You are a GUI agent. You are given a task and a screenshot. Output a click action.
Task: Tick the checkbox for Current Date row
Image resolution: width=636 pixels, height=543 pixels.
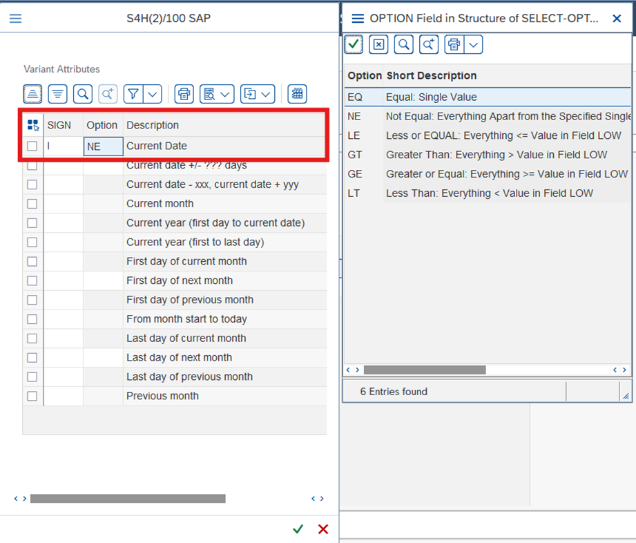[x=32, y=146]
